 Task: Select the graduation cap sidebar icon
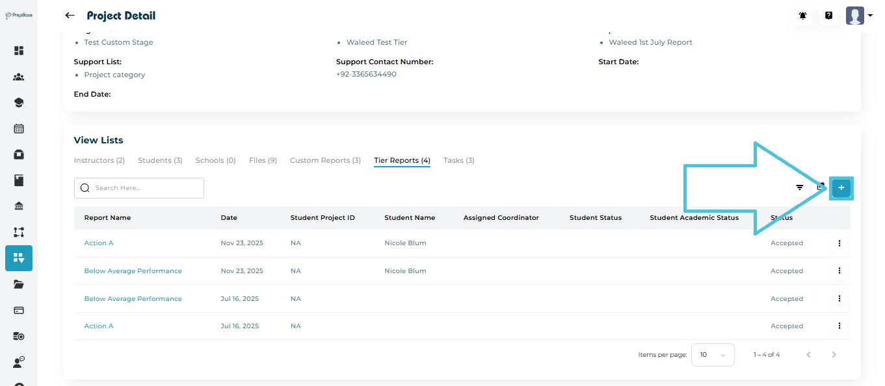[x=19, y=103]
